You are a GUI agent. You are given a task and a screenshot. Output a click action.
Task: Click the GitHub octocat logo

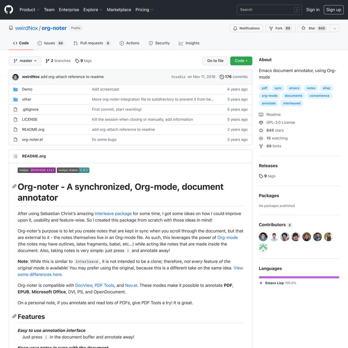(x=9, y=10)
